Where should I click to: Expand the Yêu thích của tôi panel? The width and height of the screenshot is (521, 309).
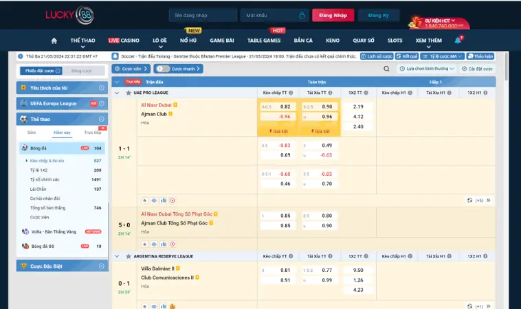coord(102,88)
